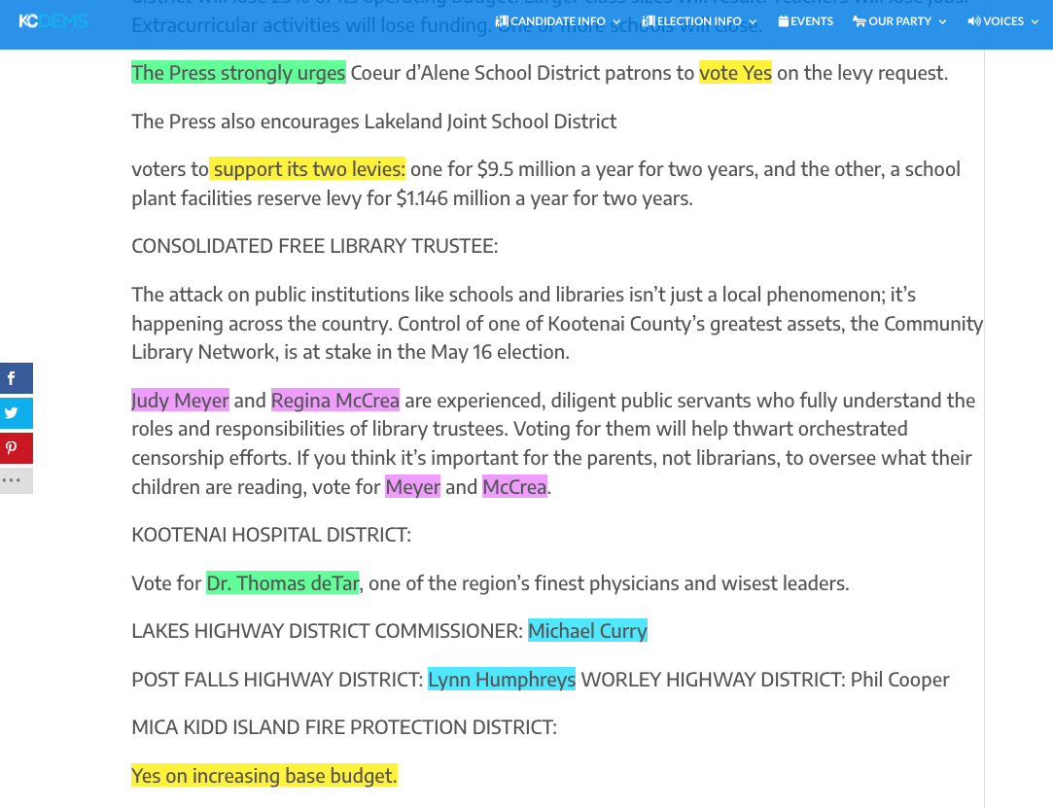The image size is (1053, 808).
Task: Click 'MICA KIDD ISLAND FIRE PROTECTION DISTRICT:' heading
Action: pos(344,727)
